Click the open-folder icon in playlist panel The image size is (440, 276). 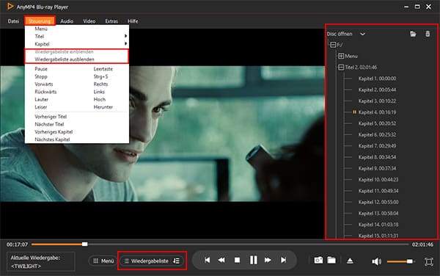point(413,34)
